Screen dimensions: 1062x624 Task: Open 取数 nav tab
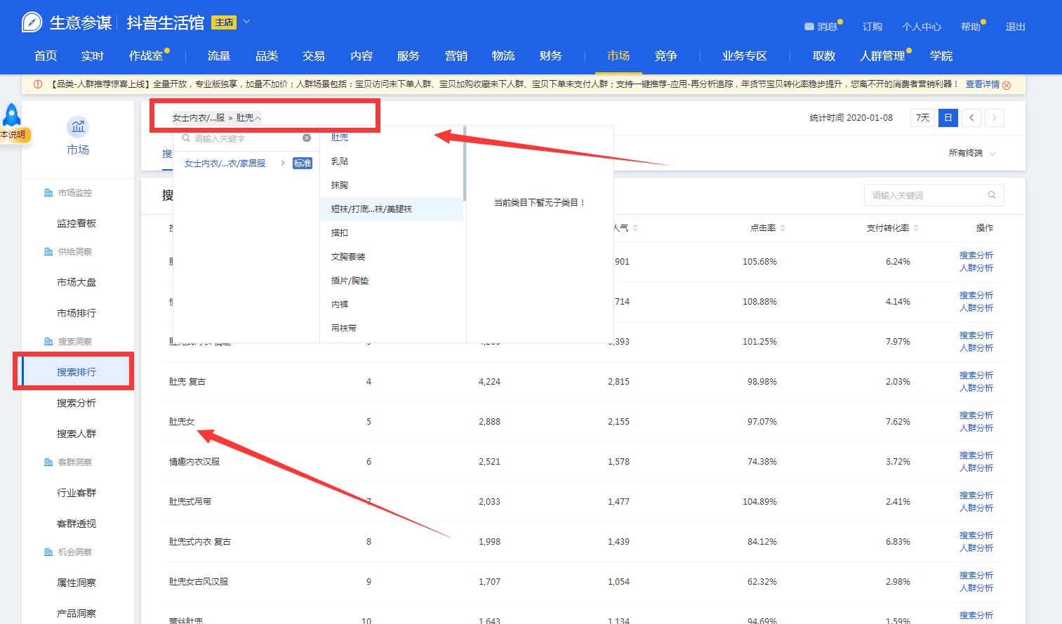click(824, 56)
